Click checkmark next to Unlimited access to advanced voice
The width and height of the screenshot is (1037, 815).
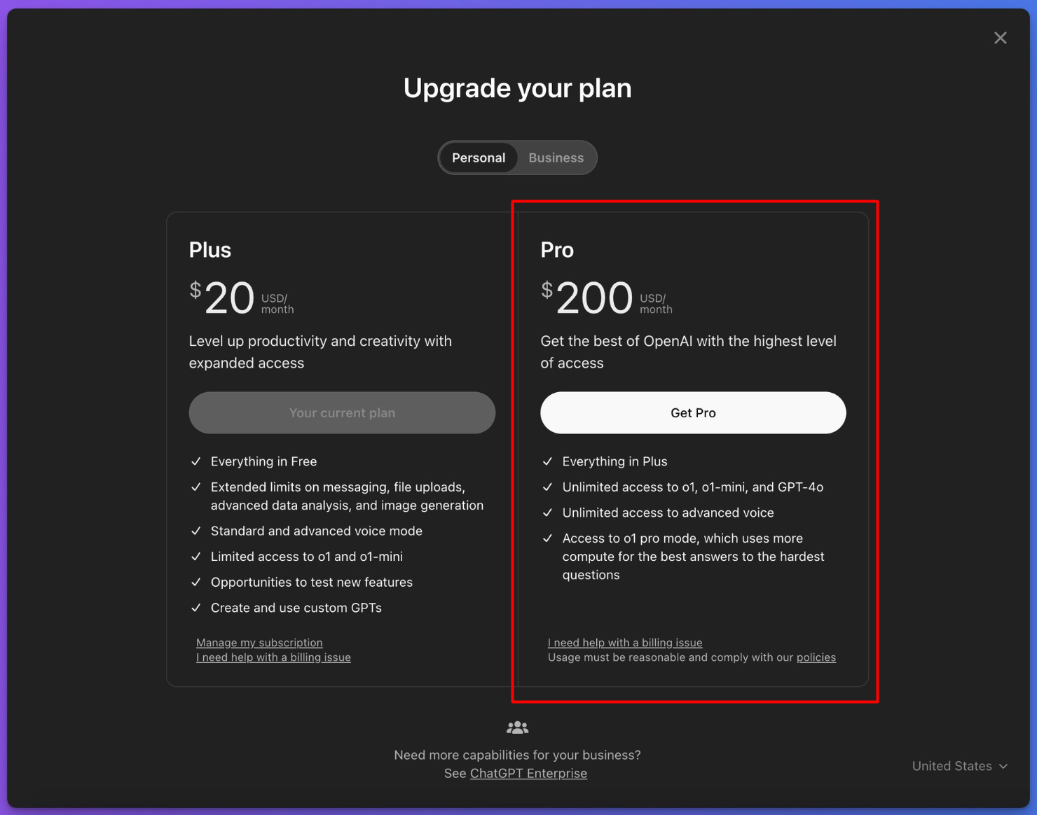click(548, 513)
